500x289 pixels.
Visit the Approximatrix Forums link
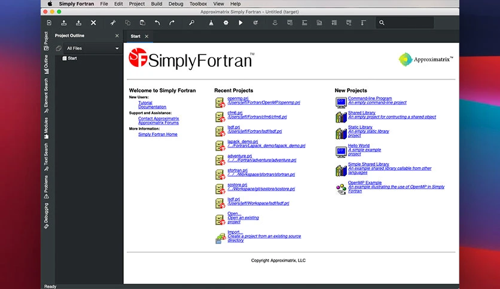[158, 122]
